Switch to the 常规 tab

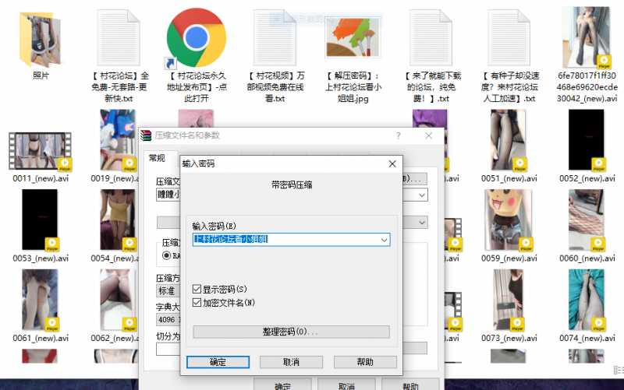157,158
